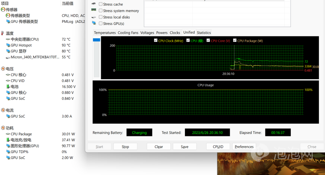325x175 pixels.
Task: Click the Micron_3400 drive icon
Action: 8,57
